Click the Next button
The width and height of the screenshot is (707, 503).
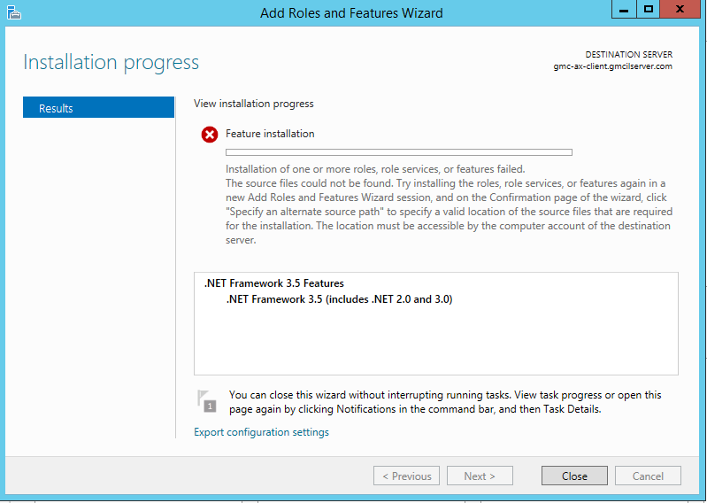coord(480,476)
